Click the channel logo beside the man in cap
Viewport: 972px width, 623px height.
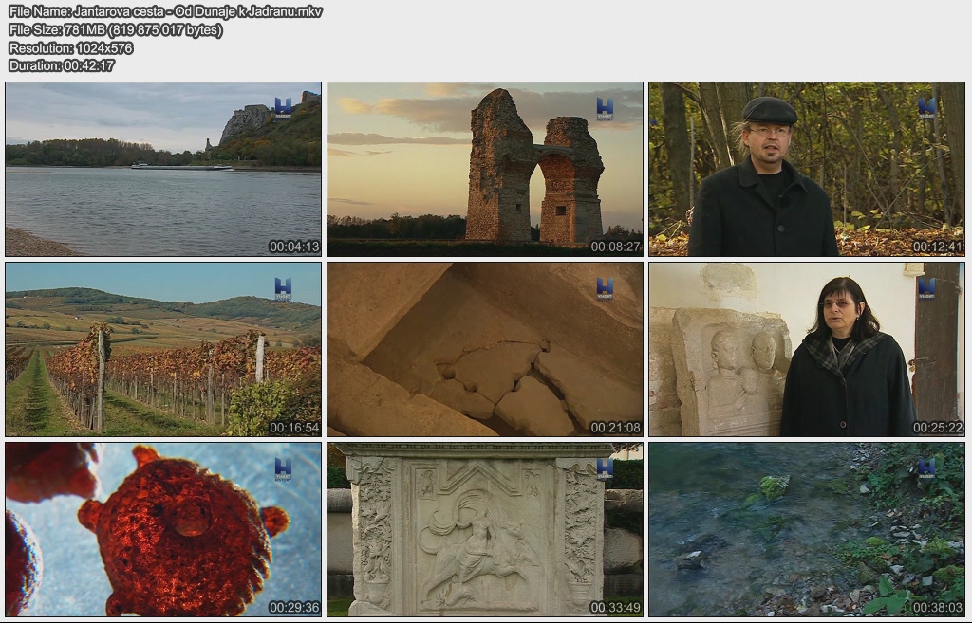(926, 108)
